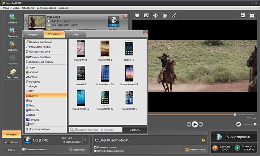
Task: Toggle the Video.mp4 file checkbox
Action: 26,23
